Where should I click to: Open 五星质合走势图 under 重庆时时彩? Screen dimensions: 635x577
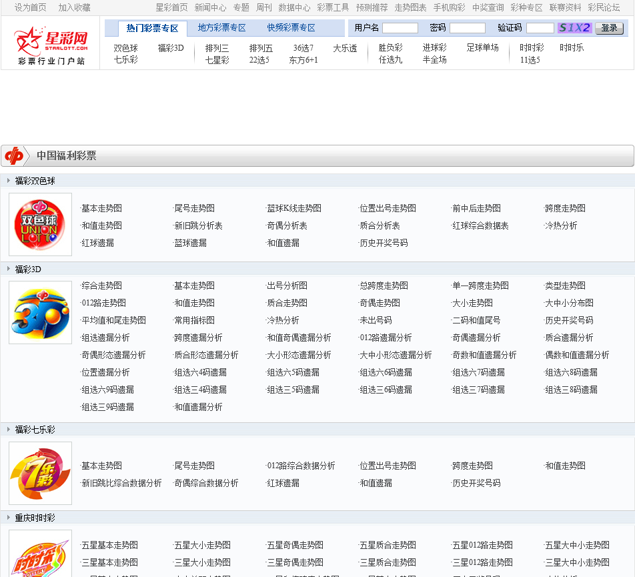[x=388, y=545]
